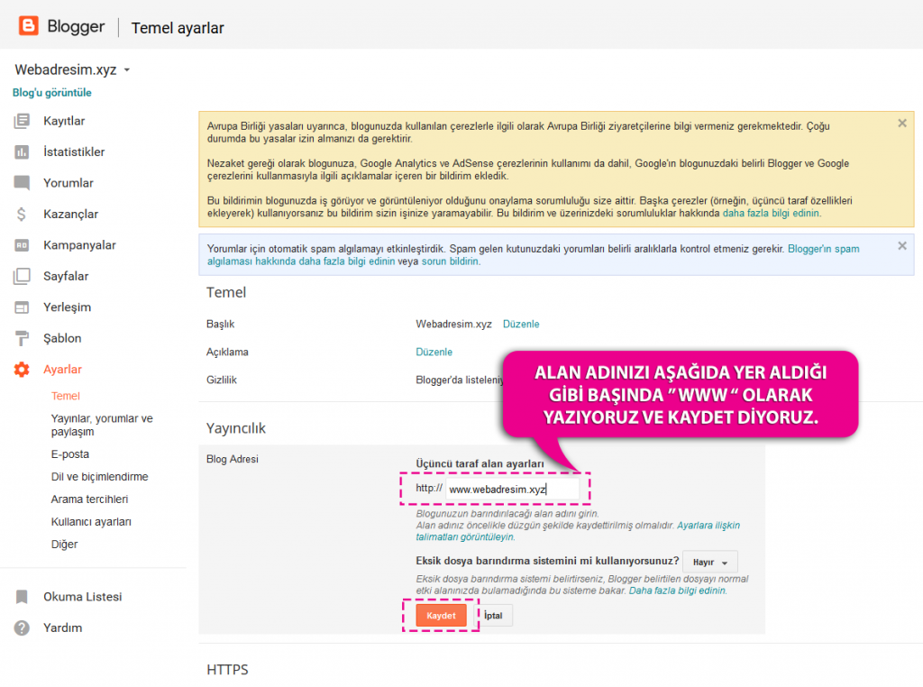
Task: Close the blue spam detection notice
Action: point(901,245)
